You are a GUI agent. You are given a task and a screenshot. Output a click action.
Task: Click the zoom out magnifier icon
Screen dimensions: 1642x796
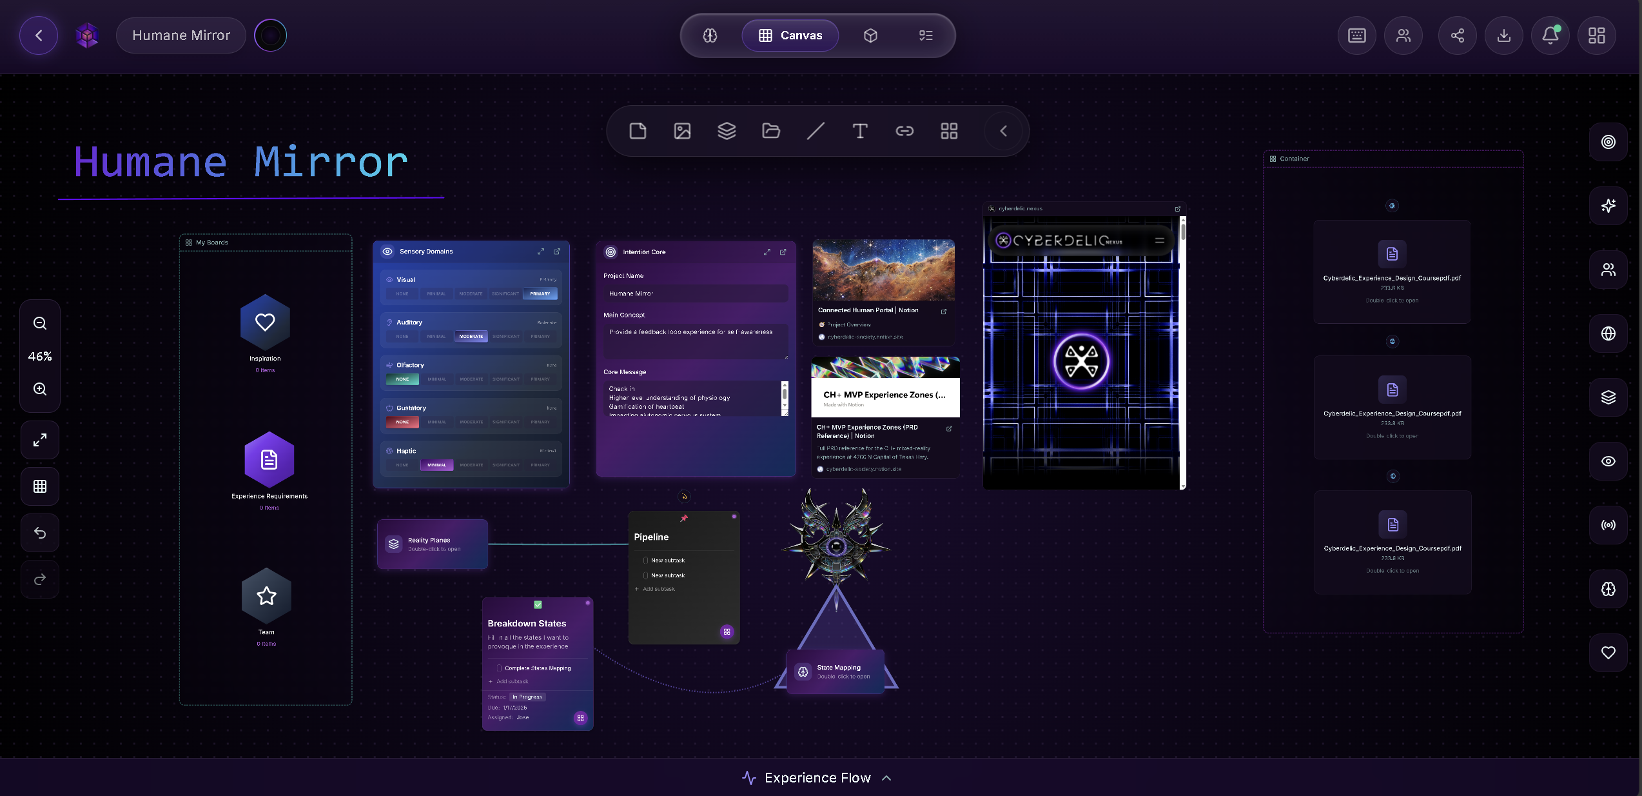40,323
